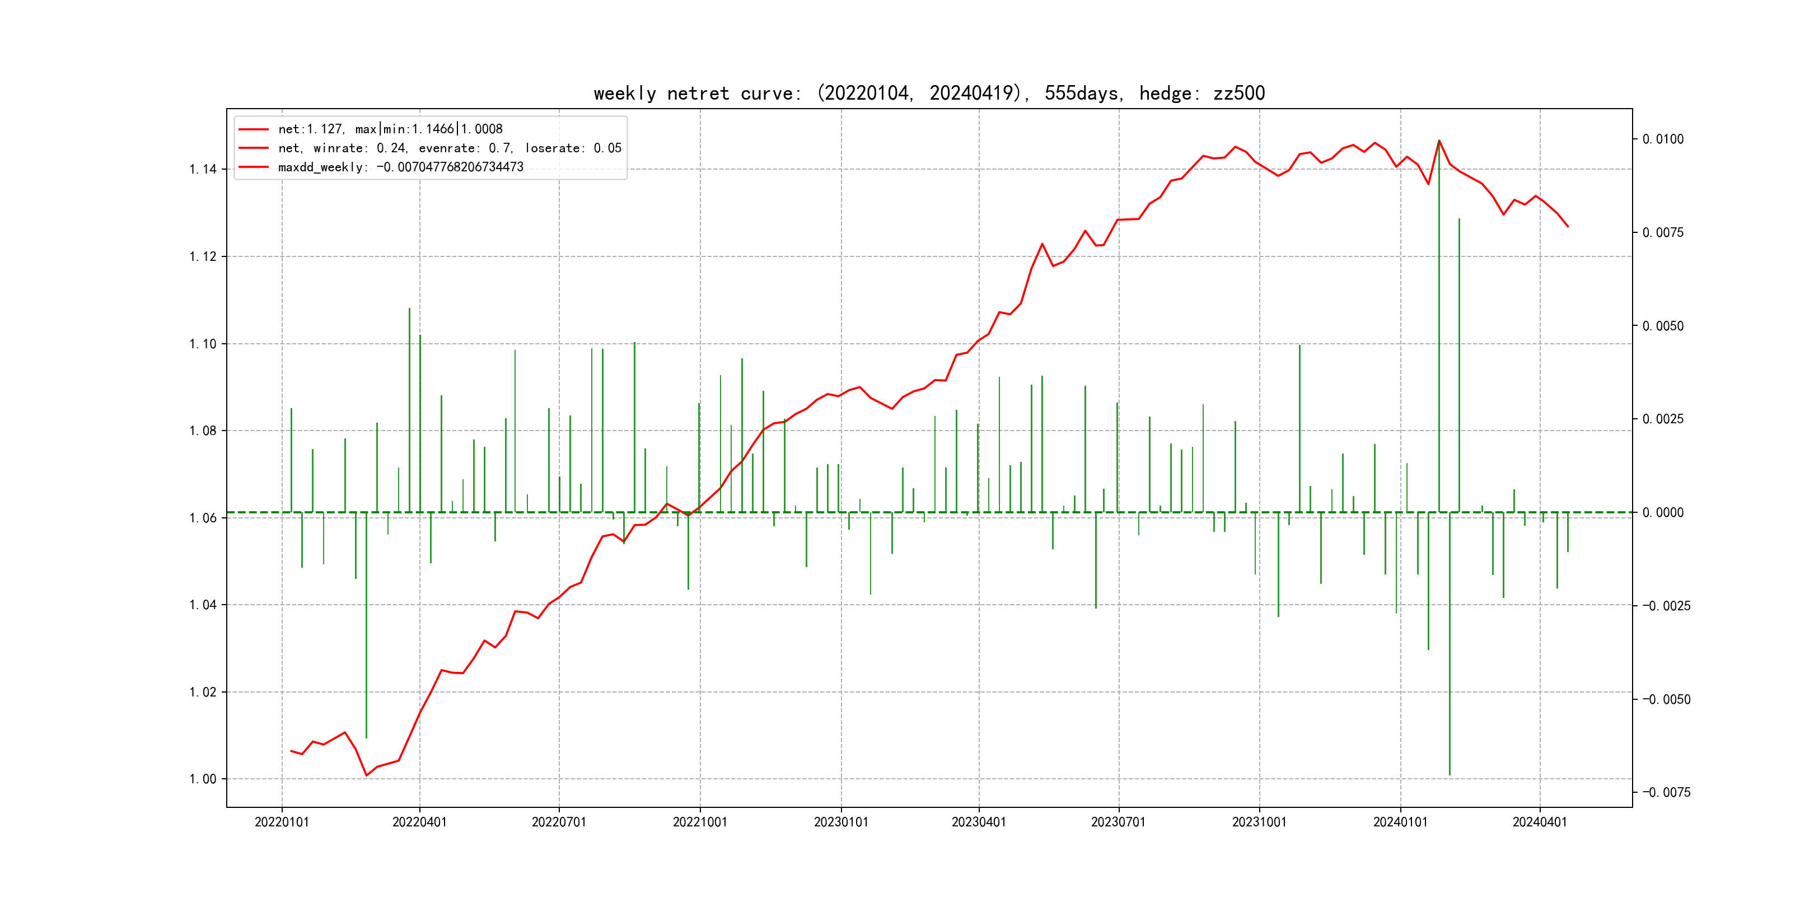This screenshot has height=907, width=1814.
Task: Click the lowest point of the red curve
Action: click(366, 775)
